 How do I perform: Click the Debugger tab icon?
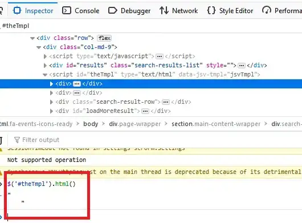click(112, 10)
